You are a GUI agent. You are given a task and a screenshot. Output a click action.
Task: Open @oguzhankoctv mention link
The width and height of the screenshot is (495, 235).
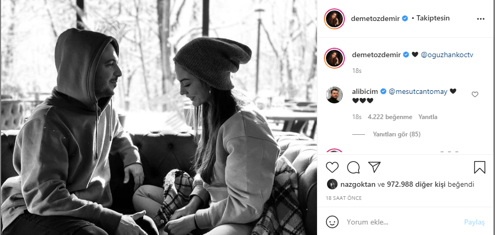(x=447, y=55)
